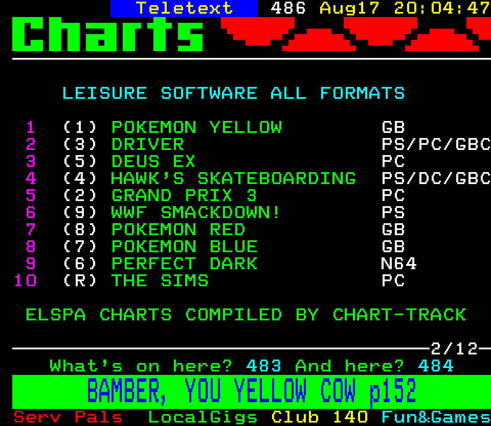Click the subpage indicator '2/12'
The height and width of the screenshot is (426, 491).
(x=454, y=349)
